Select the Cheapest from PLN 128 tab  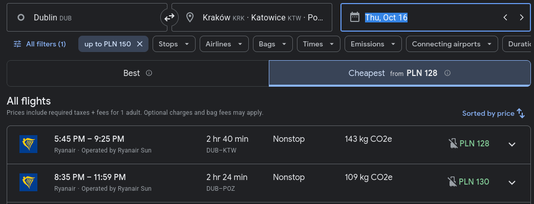pos(400,73)
